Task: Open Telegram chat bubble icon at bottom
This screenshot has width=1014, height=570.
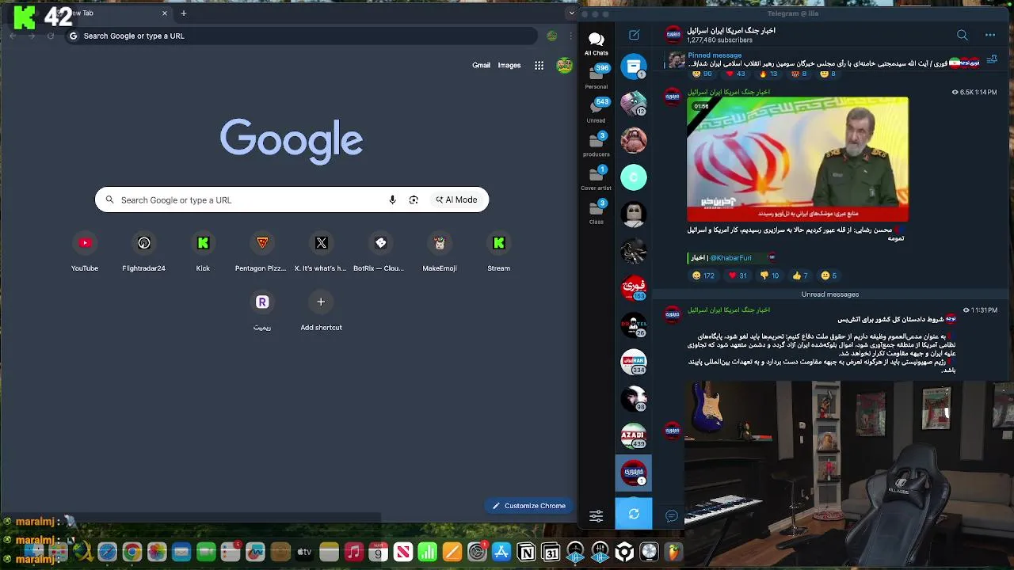Action: point(671,516)
